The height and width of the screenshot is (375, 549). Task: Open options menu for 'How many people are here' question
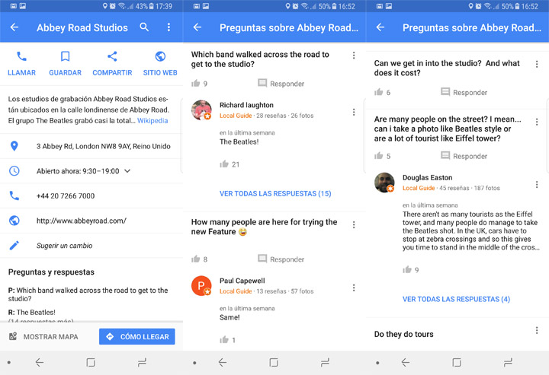coord(354,224)
